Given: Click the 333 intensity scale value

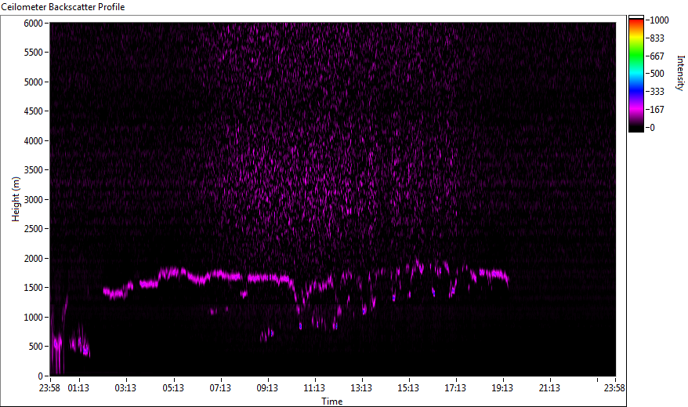Looking at the screenshot, I should [657, 92].
